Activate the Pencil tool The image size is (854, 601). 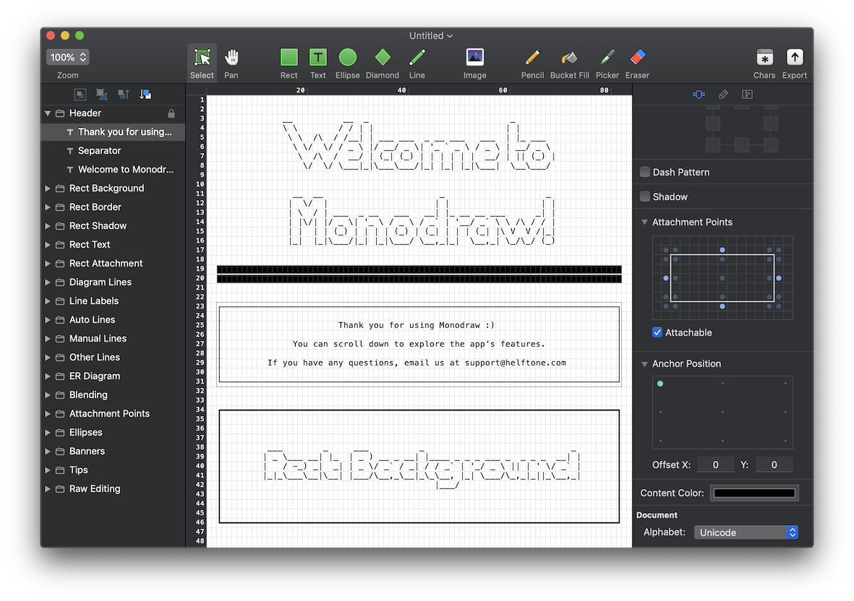coord(533,63)
